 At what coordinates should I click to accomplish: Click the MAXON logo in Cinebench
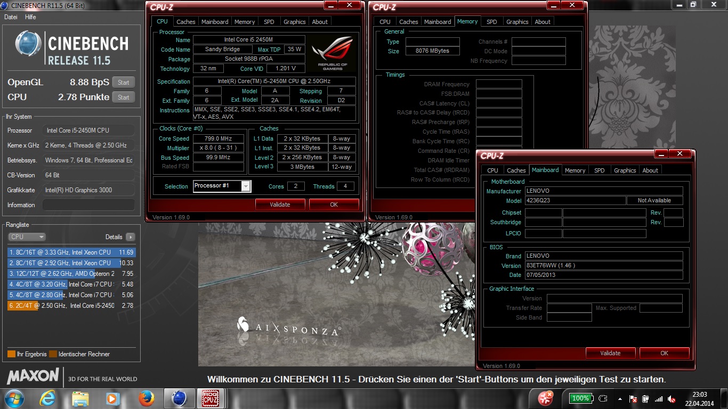click(x=33, y=376)
